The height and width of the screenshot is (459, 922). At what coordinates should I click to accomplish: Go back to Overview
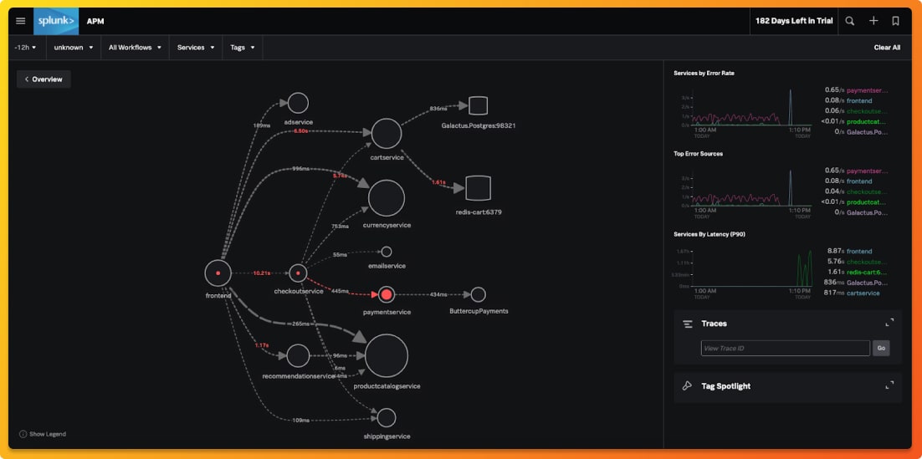(44, 79)
